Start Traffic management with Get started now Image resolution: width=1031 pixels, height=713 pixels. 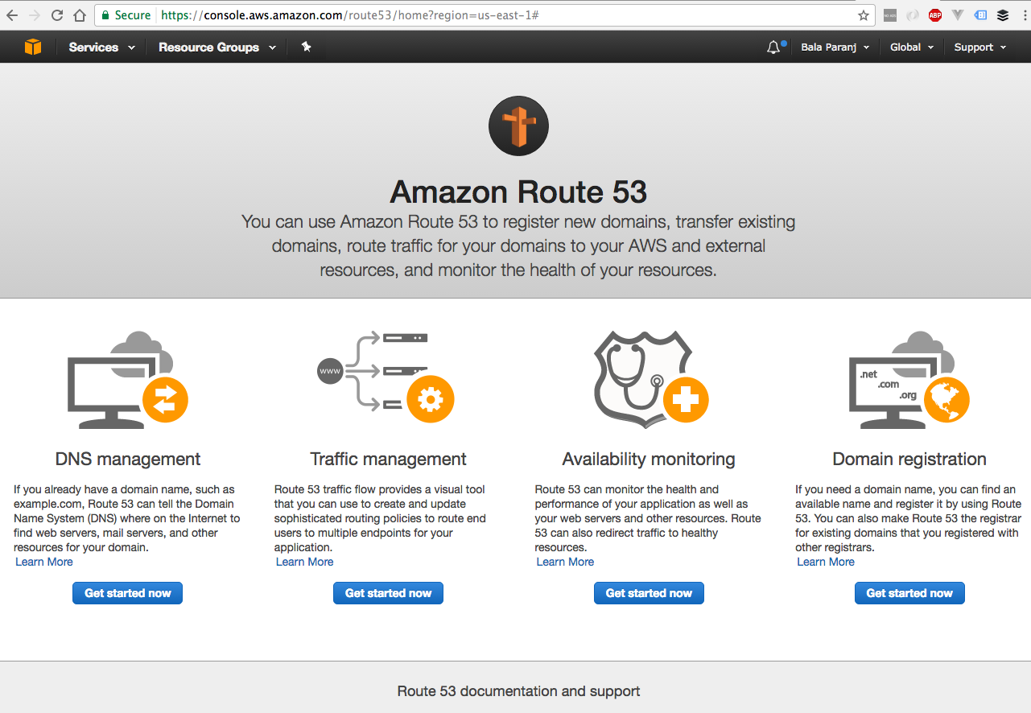388,593
